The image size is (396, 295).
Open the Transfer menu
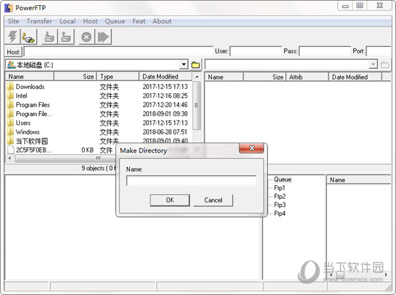(x=40, y=21)
